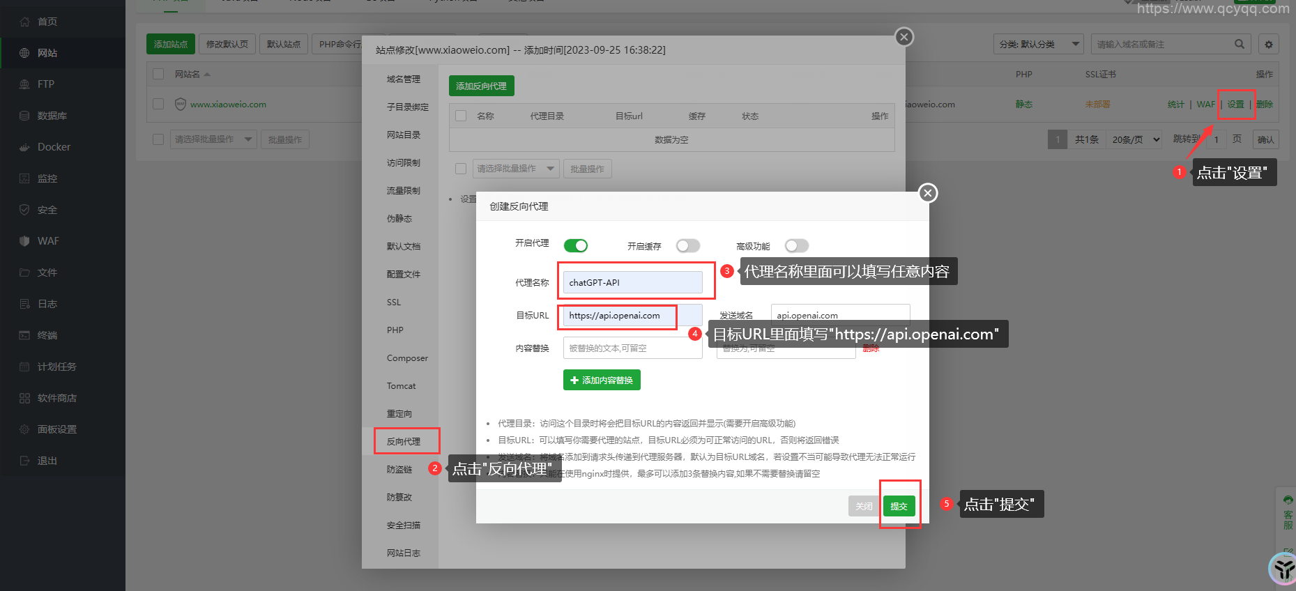Click the database icon in sidebar
Screen dimensions: 1296x591
[24, 116]
